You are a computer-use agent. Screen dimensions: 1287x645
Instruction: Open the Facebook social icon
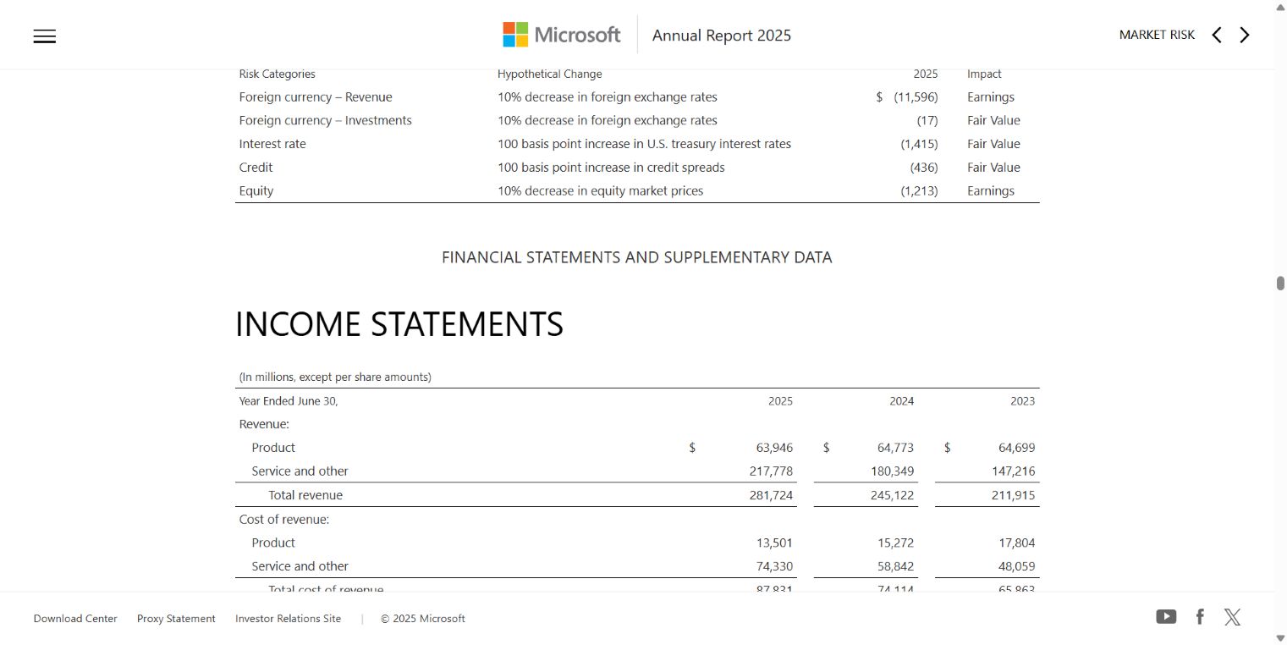[x=1200, y=617]
